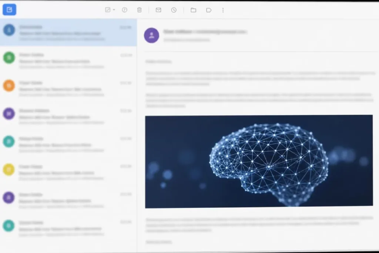Mark as unread with envelope icon
The image size is (379, 253).
point(158,10)
